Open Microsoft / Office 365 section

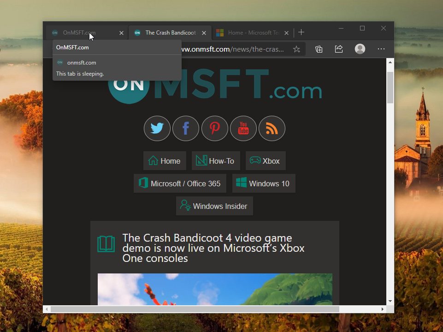[x=180, y=184]
